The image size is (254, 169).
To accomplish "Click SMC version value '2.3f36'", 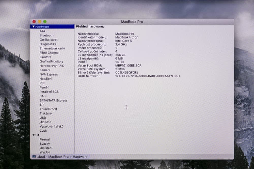I will pyautogui.click(x=120, y=69).
